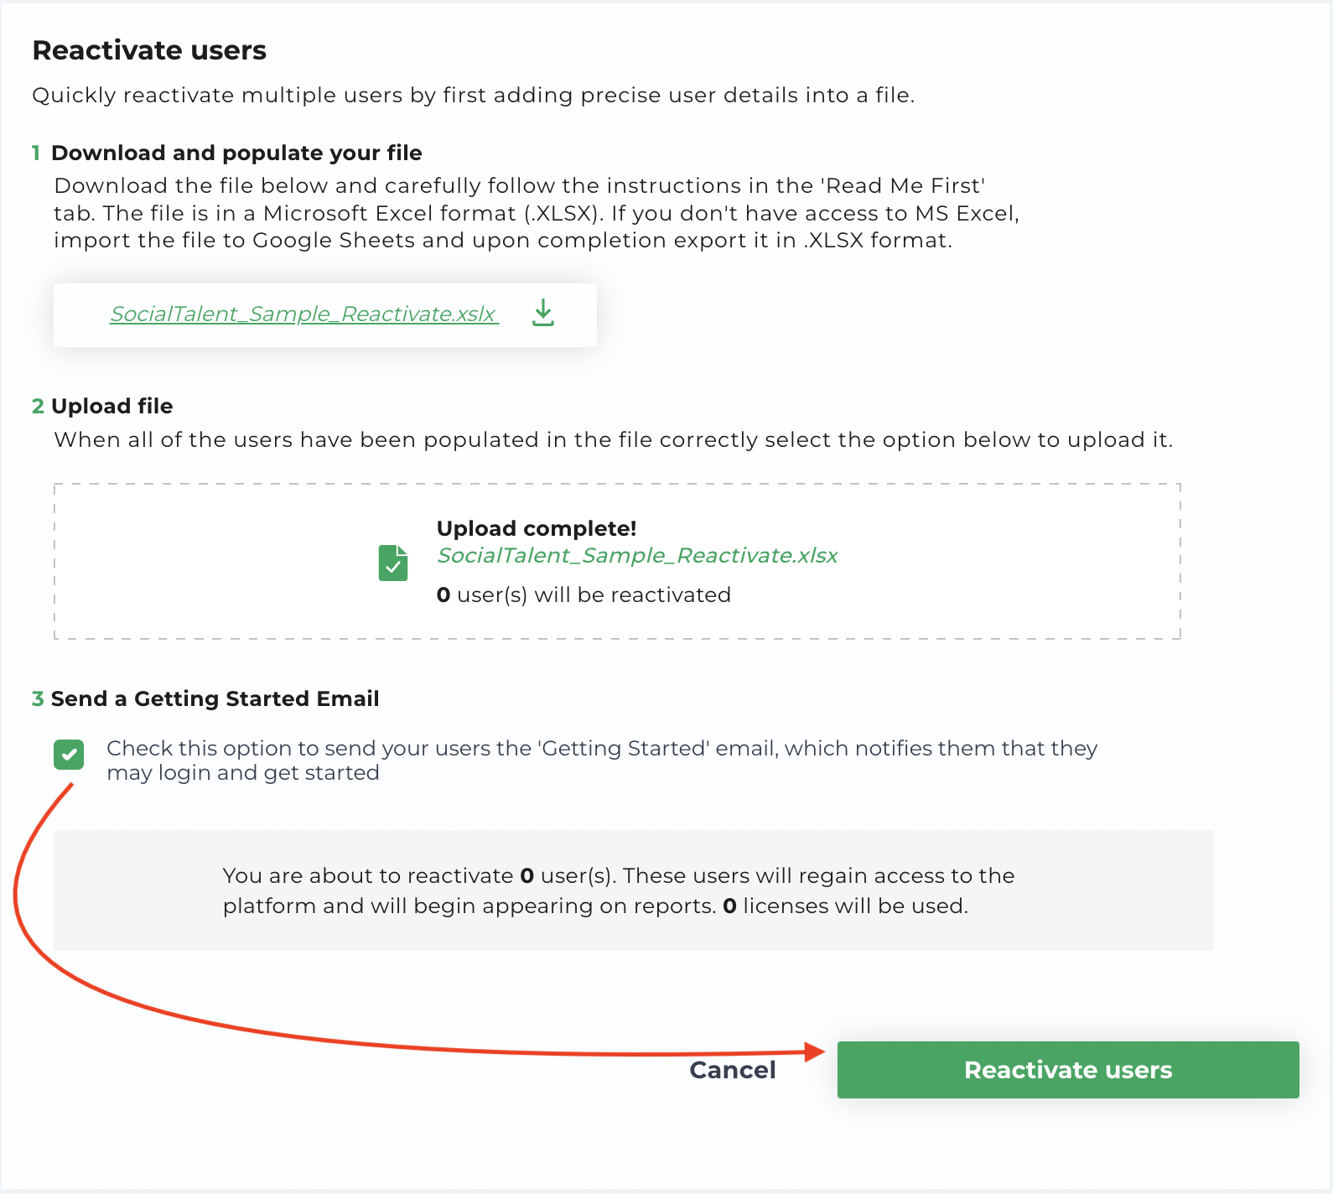Screen dimensions: 1333x1194
Task: Click the download arrow icon beside sample file
Action: click(x=543, y=313)
